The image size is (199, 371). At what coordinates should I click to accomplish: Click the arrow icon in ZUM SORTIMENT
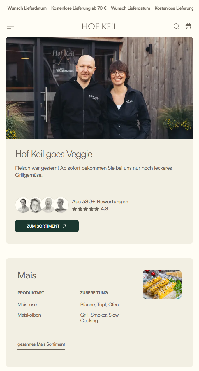point(64,226)
